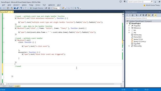Click the Pending Changes Filter clock icon
The image size is (161, 91).
(x=136, y=15)
